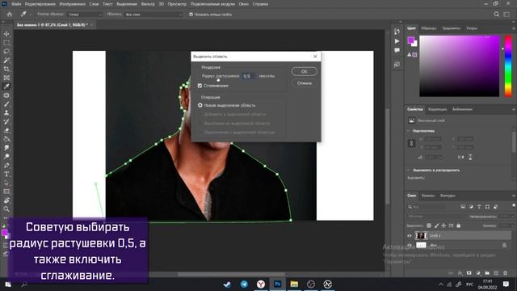Viewport: 517px width, 291px height.
Task: Toggle lock transparent pixels icon
Action: click(x=429, y=226)
